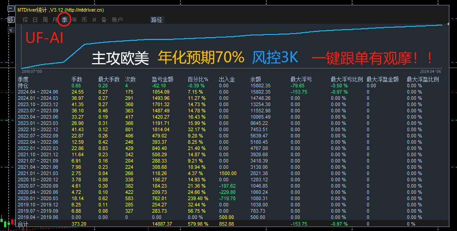Click the 最大浮盈比例 column header
457x231 pixels.
423,79
